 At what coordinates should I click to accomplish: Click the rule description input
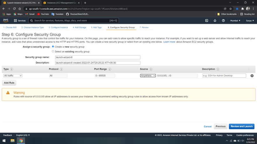click(224, 76)
